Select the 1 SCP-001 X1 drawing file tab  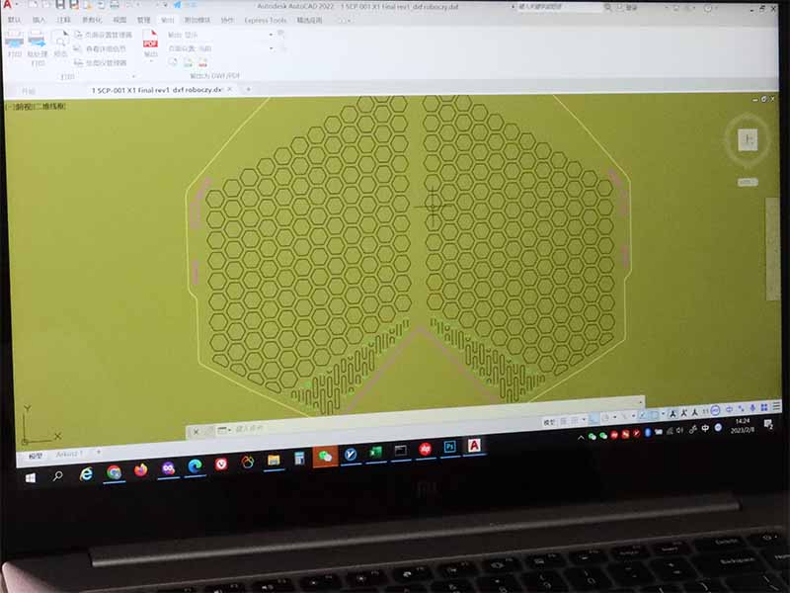[156, 90]
